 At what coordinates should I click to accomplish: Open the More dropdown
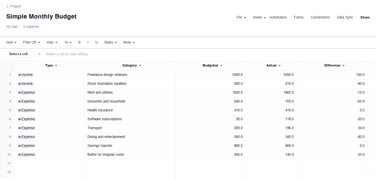pyautogui.click(x=129, y=43)
